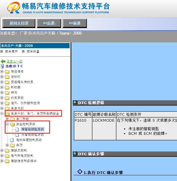
Task: Click the 车顶 folder icon
Action: [12, 145]
